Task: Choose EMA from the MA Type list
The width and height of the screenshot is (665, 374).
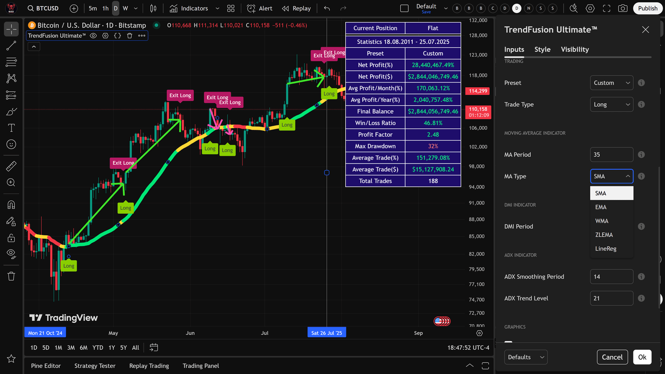Action: click(612, 207)
